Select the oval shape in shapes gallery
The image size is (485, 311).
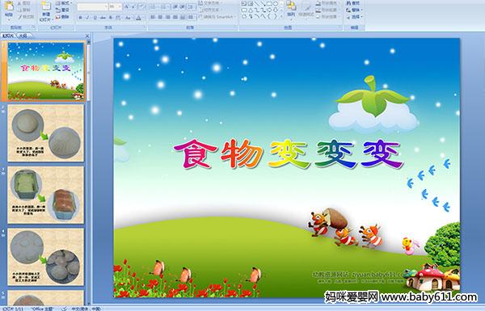coord(276,4)
